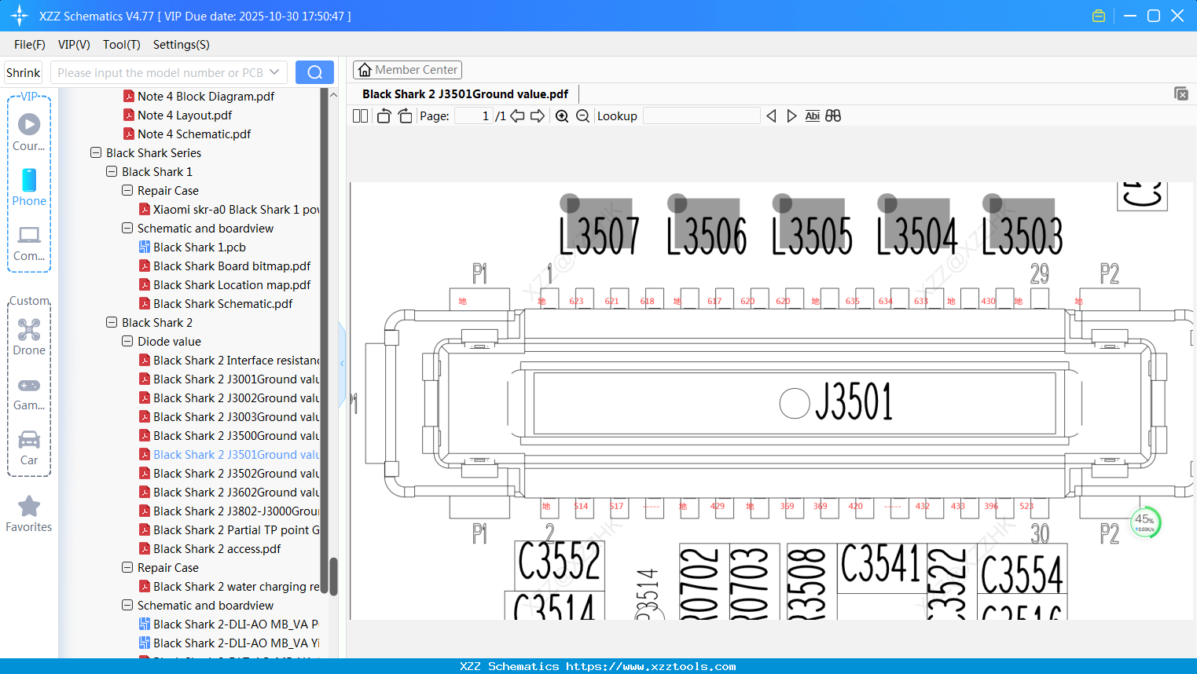
Task: Open Note 4 Layout.pdf
Action: tap(185, 115)
